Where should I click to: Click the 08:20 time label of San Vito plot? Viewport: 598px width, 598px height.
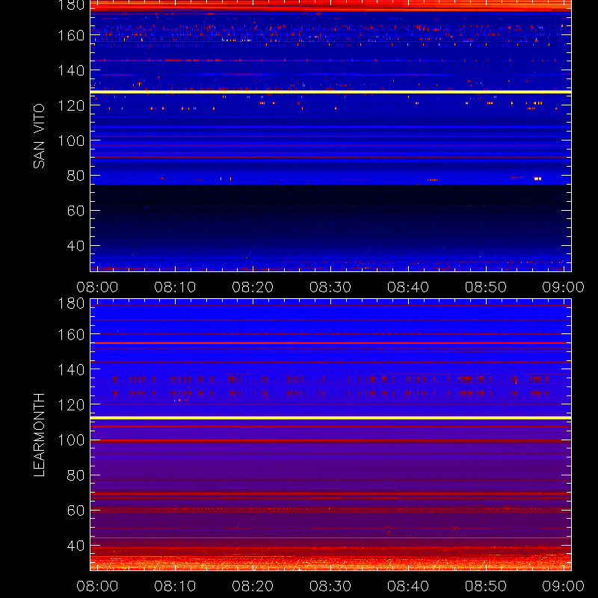click(253, 287)
